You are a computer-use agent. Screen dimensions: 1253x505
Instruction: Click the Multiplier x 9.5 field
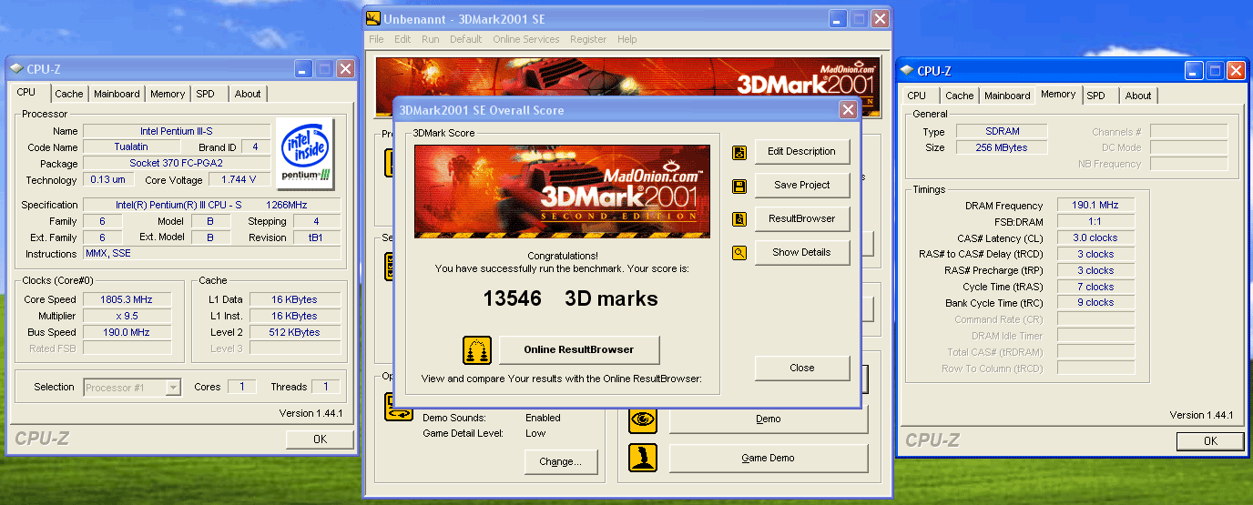127,317
